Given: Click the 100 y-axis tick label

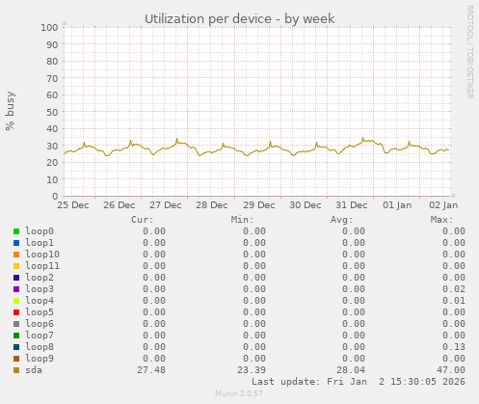Looking at the screenshot, I should 49,28.
